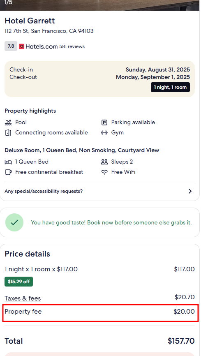The width and height of the screenshot is (201, 356).
Task: Click the $15.29 off discount badge
Action: (18, 282)
